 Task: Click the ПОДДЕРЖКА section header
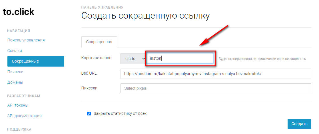19,129
